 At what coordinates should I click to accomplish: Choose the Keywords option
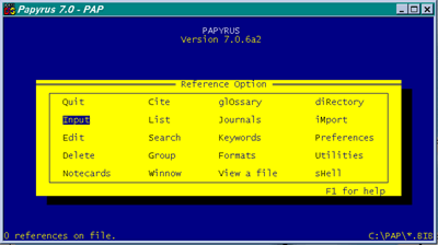tap(240, 138)
